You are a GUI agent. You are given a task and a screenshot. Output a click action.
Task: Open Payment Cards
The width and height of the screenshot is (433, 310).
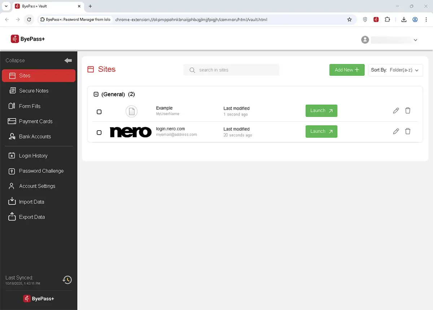tap(35, 121)
